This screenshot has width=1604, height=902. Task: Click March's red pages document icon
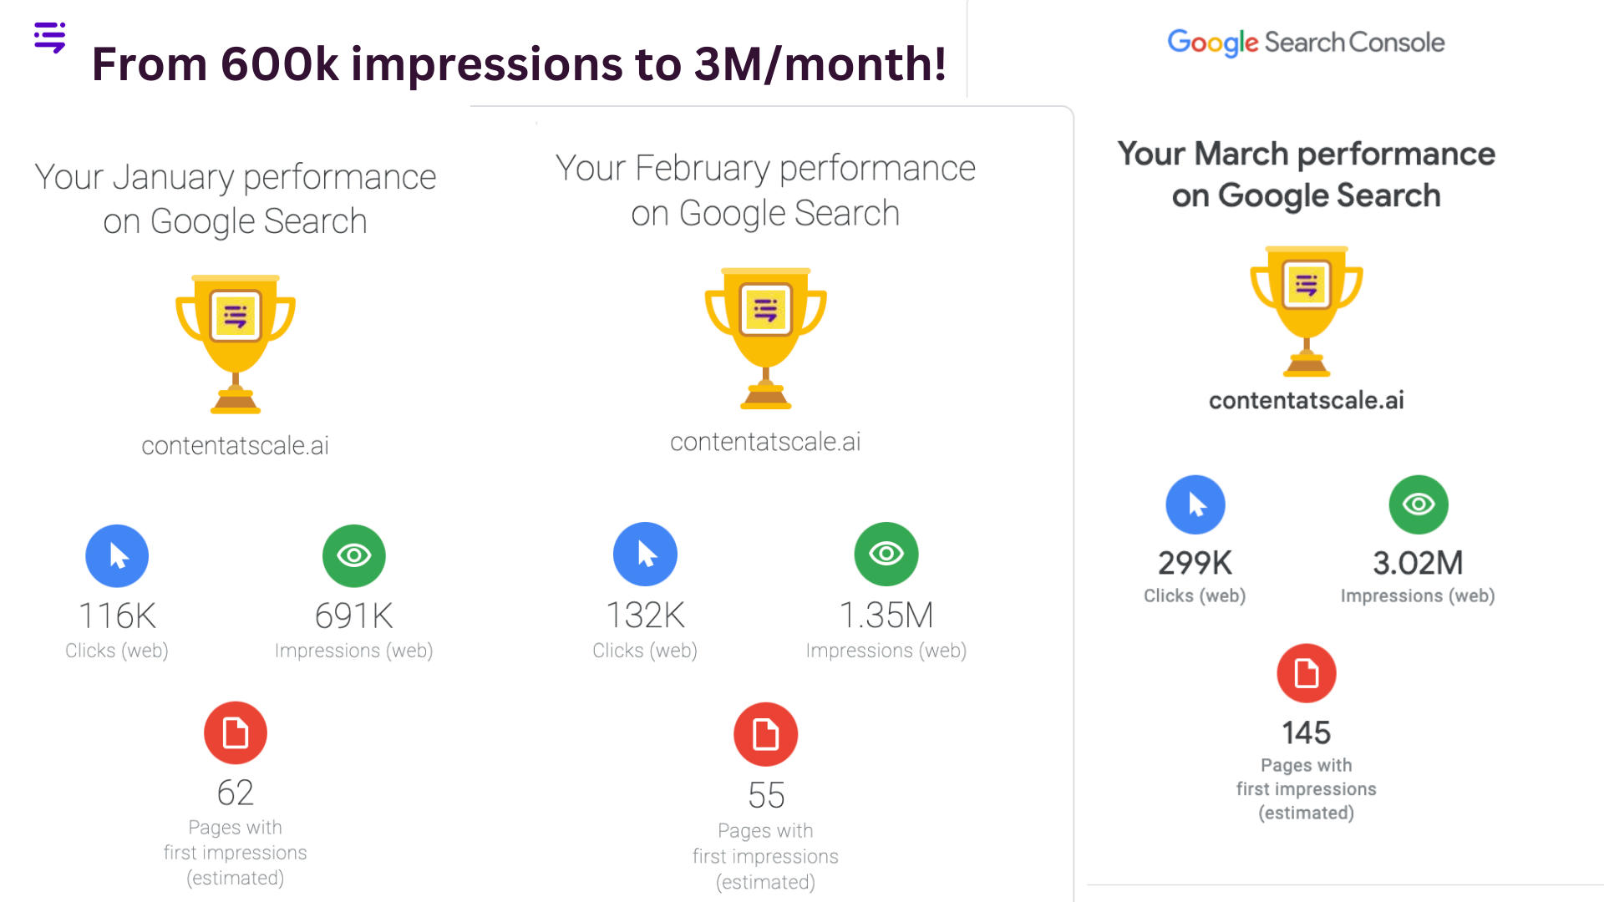[1307, 673]
